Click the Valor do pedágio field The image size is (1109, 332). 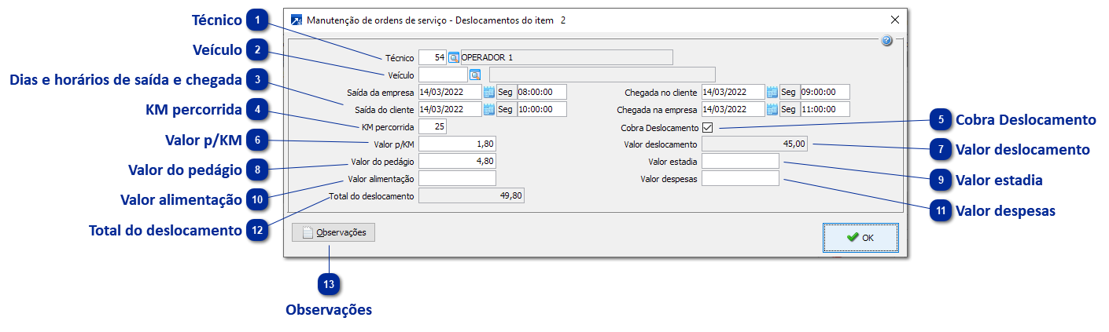point(458,161)
